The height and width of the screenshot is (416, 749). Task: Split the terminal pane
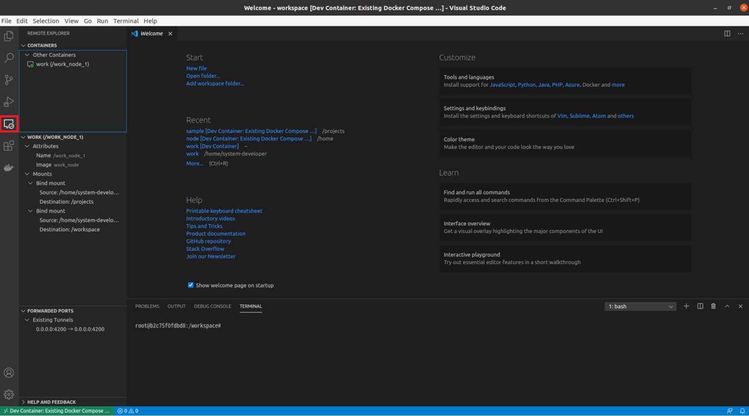(x=700, y=306)
